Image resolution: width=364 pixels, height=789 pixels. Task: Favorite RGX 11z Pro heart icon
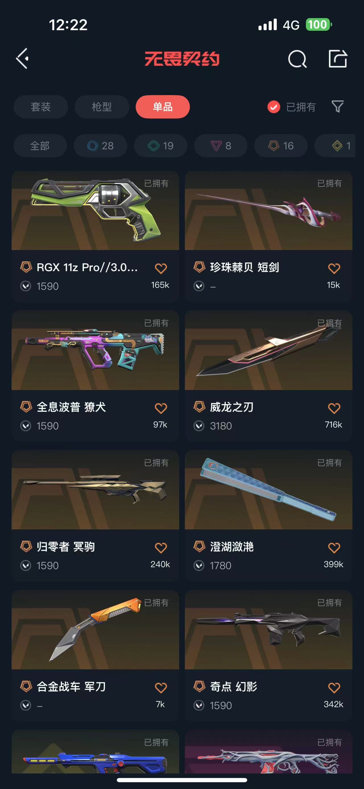161,268
